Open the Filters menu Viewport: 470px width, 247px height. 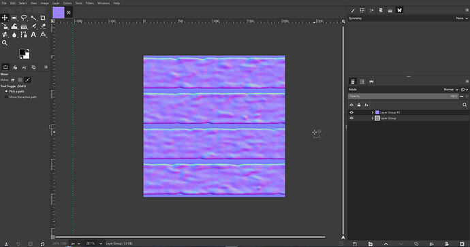point(90,3)
